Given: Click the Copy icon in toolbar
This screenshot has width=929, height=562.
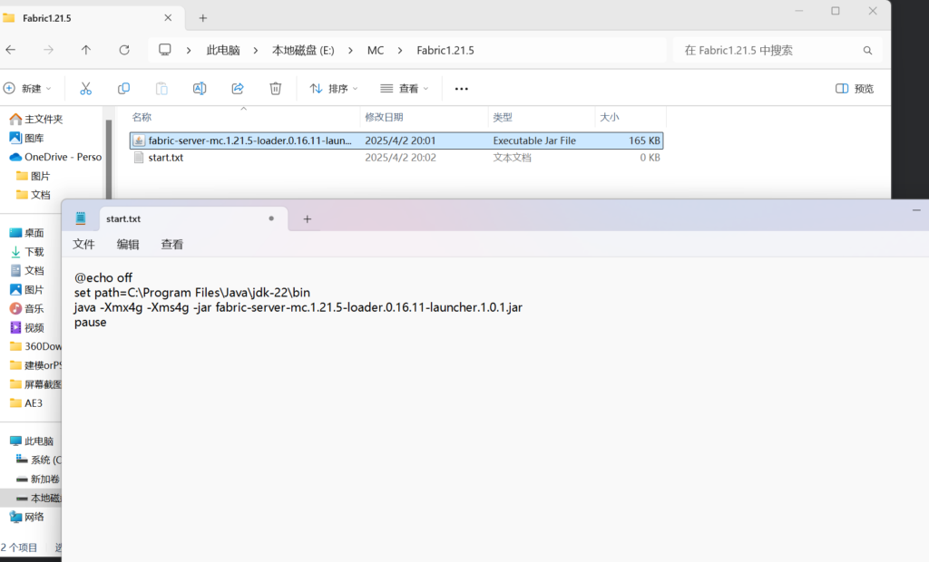Looking at the screenshot, I should [x=123, y=88].
